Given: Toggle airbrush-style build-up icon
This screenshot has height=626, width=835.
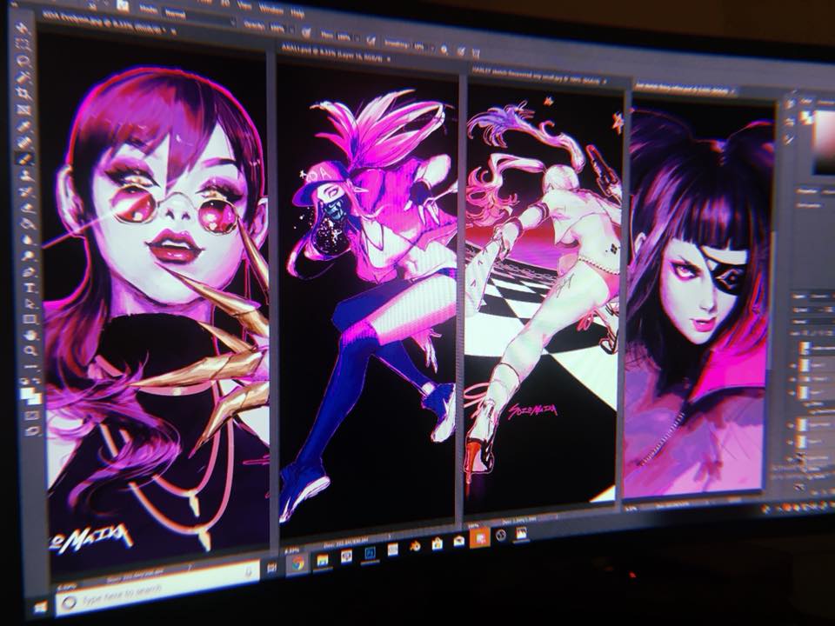Looking at the screenshot, I should point(371,41).
